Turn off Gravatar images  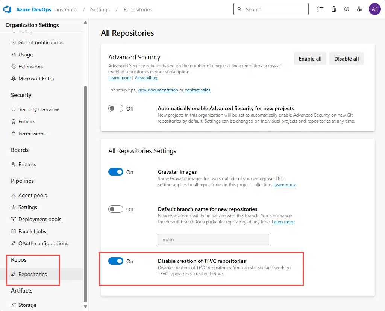116,172
